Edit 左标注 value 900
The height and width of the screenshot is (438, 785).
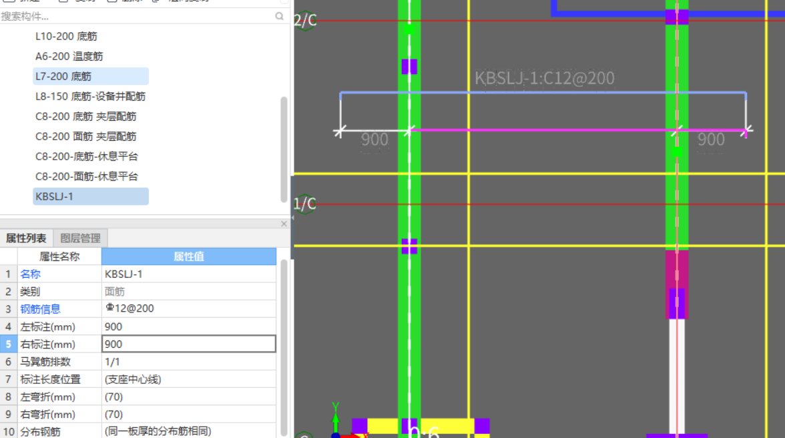point(189,327)
